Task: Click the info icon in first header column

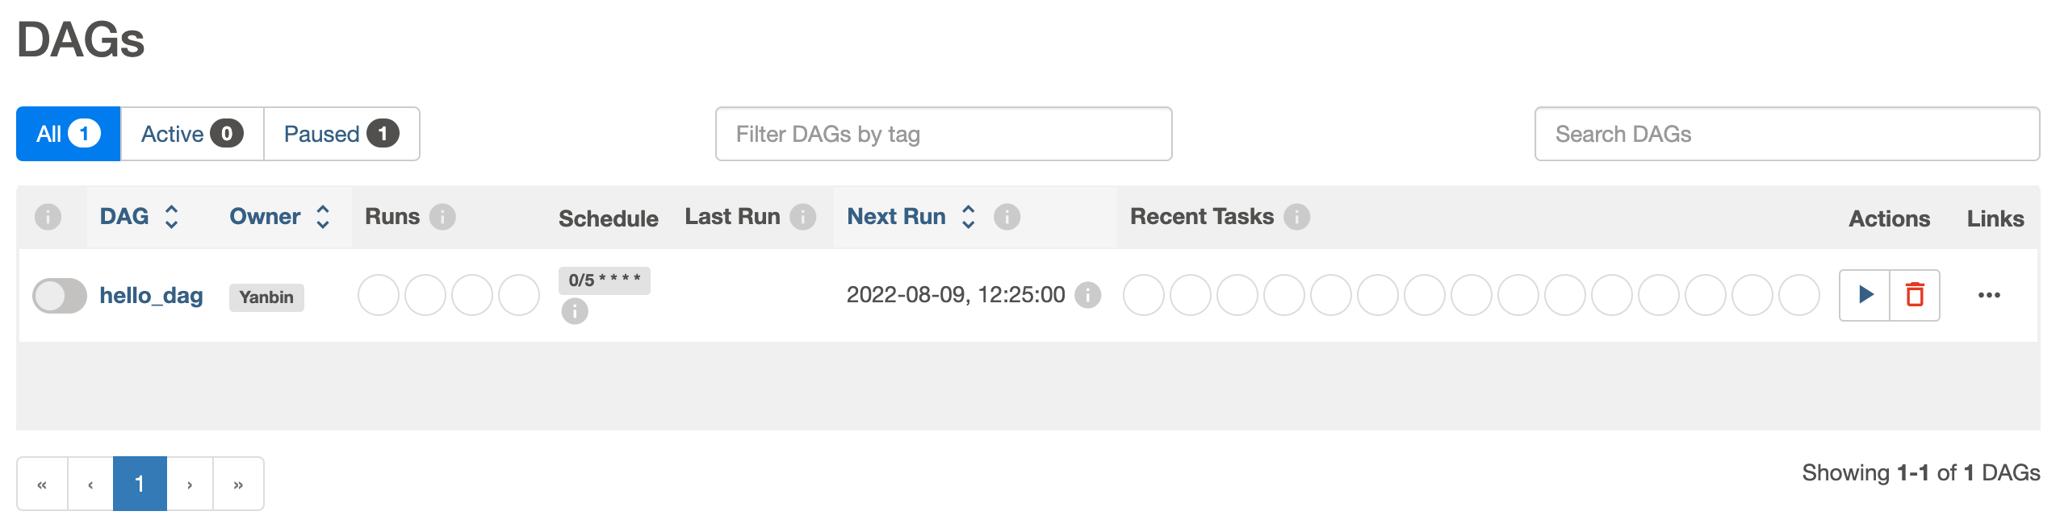Action: (x=48, y=217)
